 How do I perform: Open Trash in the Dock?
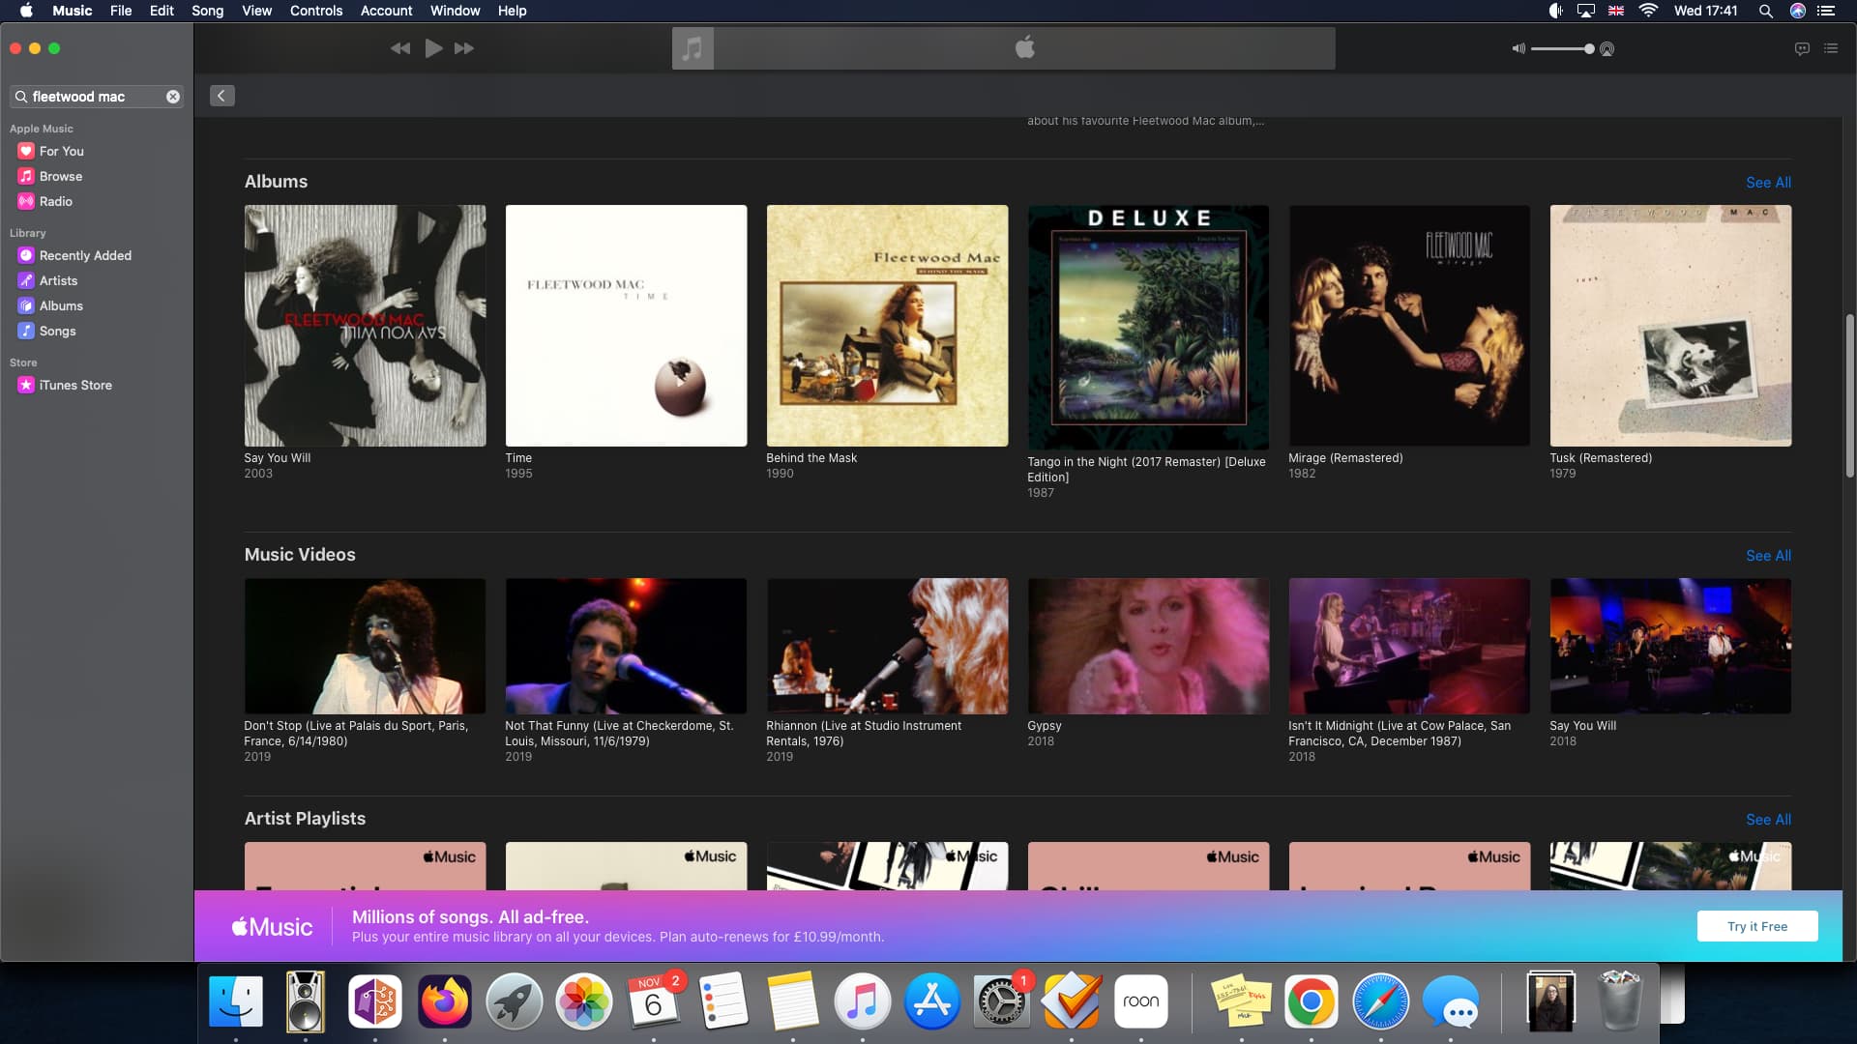pyautogui.click(x=1620, y=1000)
